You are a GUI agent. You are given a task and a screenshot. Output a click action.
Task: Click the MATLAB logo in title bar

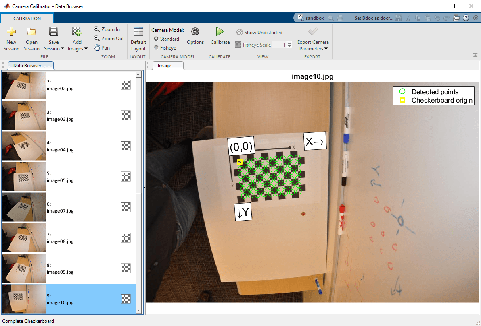7,6
